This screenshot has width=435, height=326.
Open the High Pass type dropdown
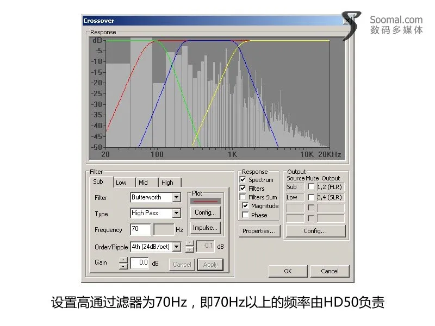tap(176, 213)
